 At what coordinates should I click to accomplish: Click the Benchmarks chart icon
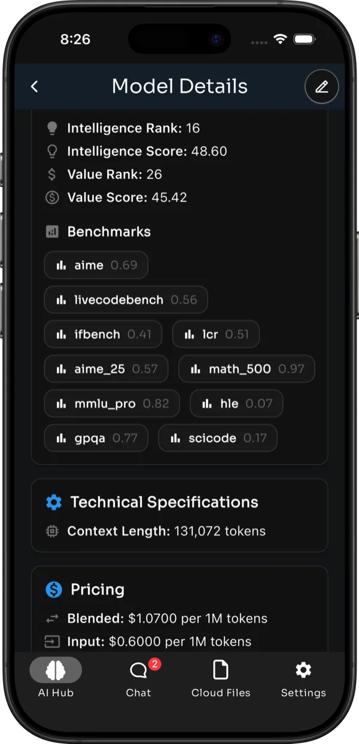coord(52,232)
